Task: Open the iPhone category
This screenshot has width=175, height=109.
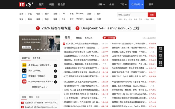Action: click(x=79, y=14)
